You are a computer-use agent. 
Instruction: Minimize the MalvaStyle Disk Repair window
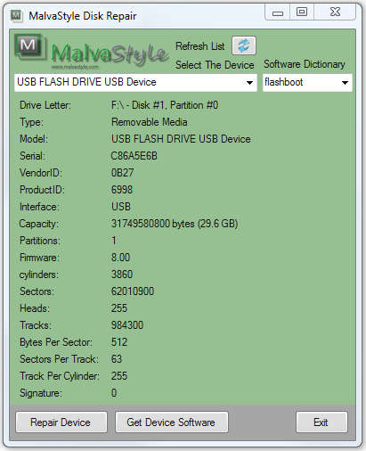click(x=278, y=12)
